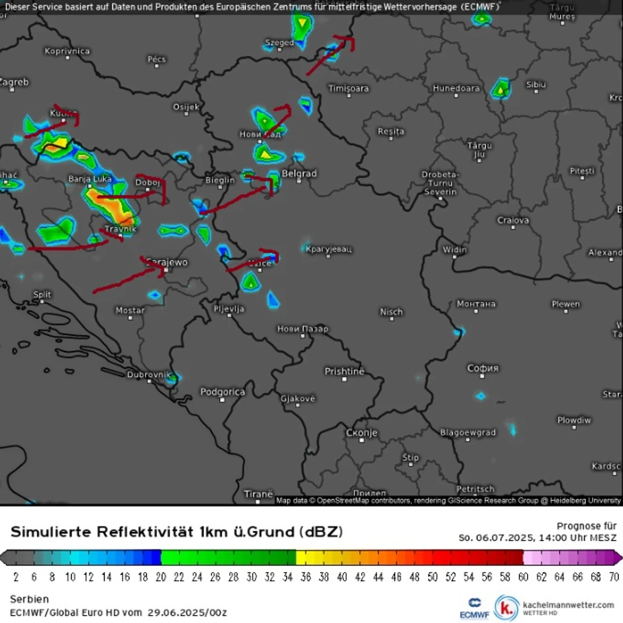Click the Podgorica city marker

223,400
